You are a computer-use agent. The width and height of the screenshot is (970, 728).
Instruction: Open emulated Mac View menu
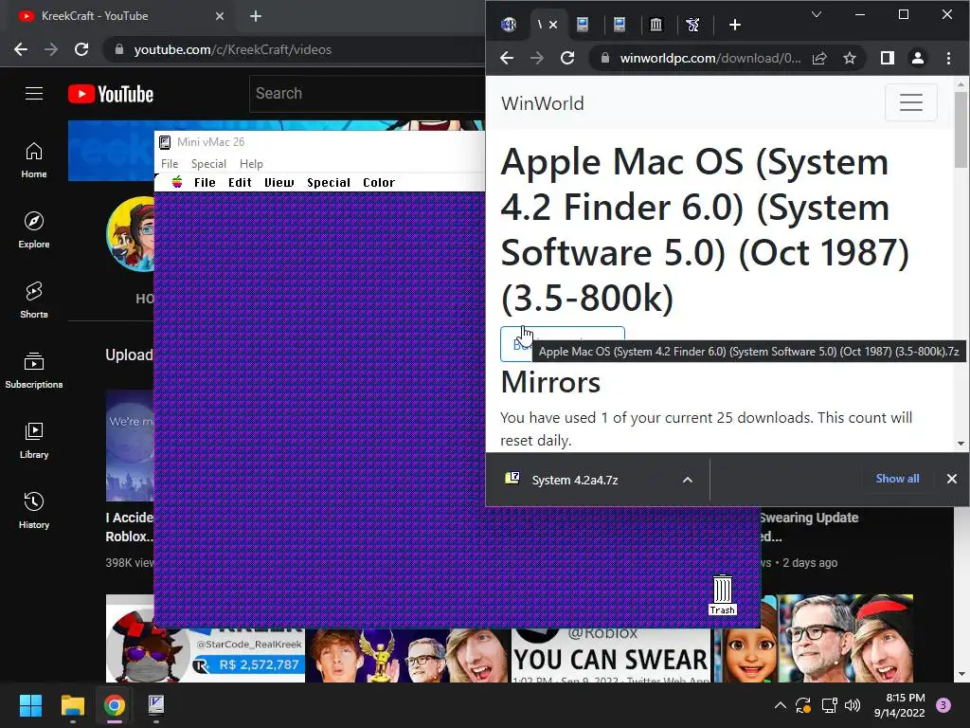click(x=279, y=183)
